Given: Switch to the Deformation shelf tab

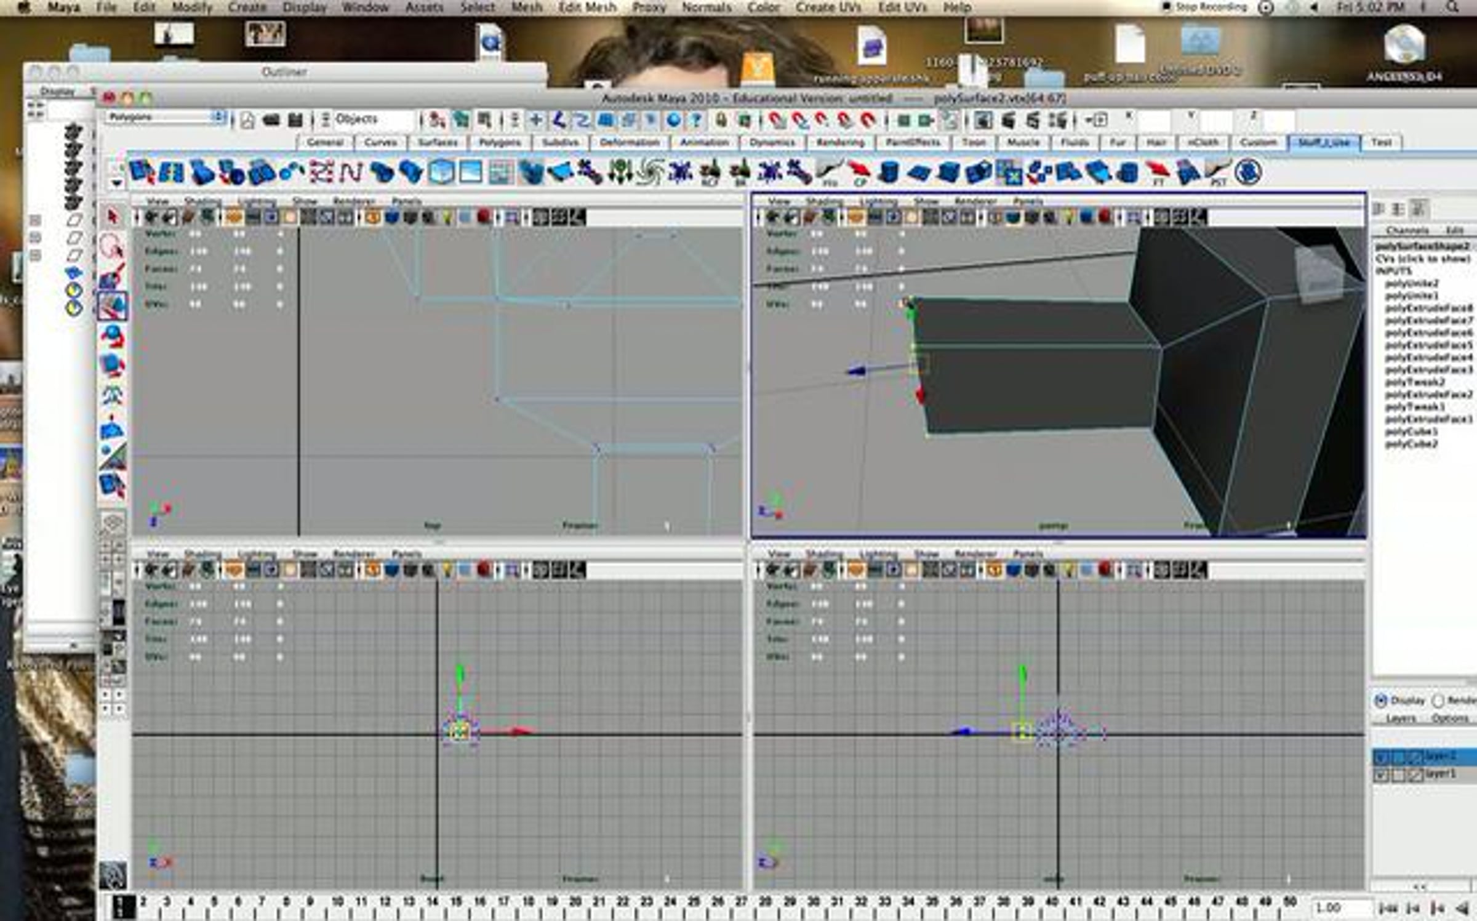Looking at the screenshot, I should 629,142.
